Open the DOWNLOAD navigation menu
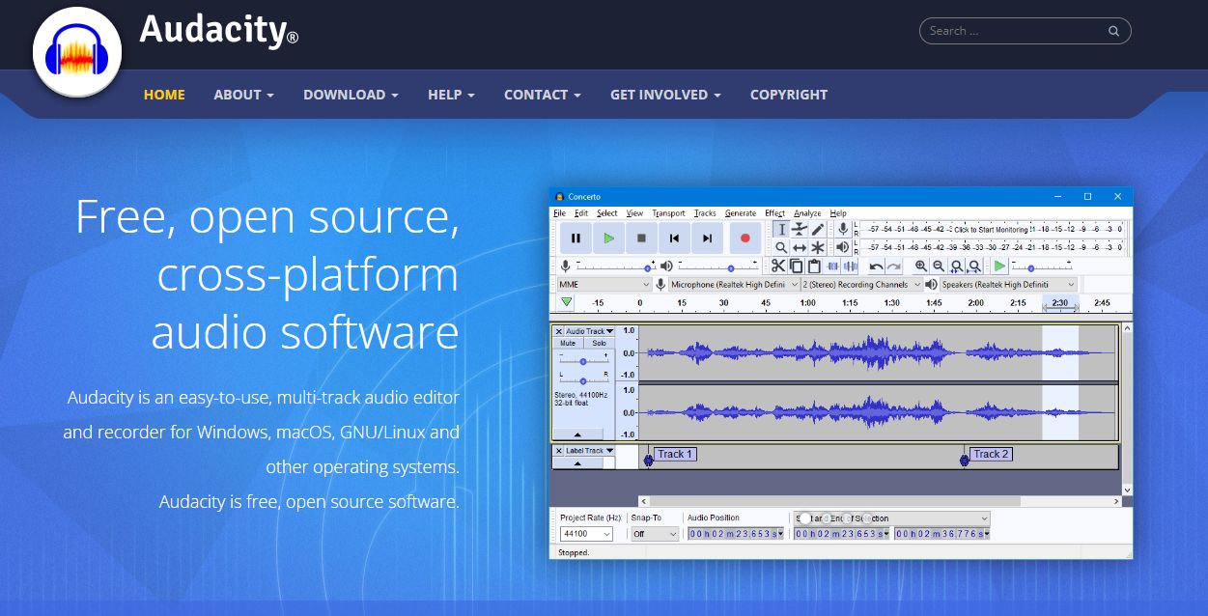This screenshot has height=616, width=1208. click(351, 95)
